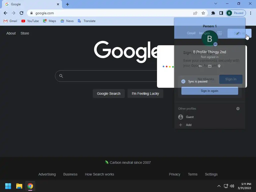The width and height of the screenshot is (256, 192).
Task: Open the Windows Start menu
Action: click(8, 186)
